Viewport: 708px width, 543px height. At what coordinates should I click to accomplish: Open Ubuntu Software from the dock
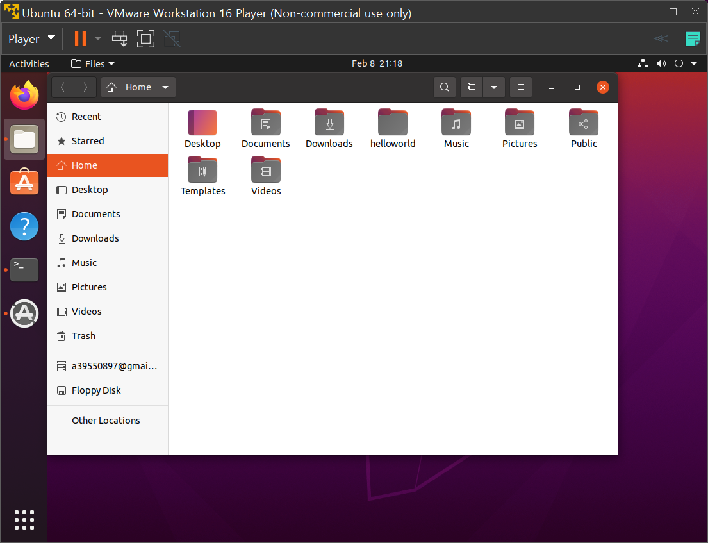24,182
